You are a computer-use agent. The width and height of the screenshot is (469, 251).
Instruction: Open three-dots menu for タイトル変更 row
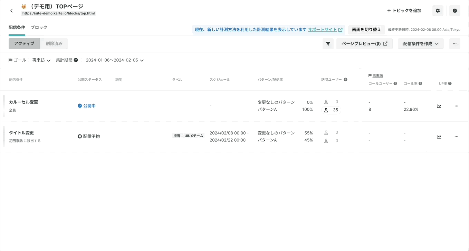coord(456,137)
